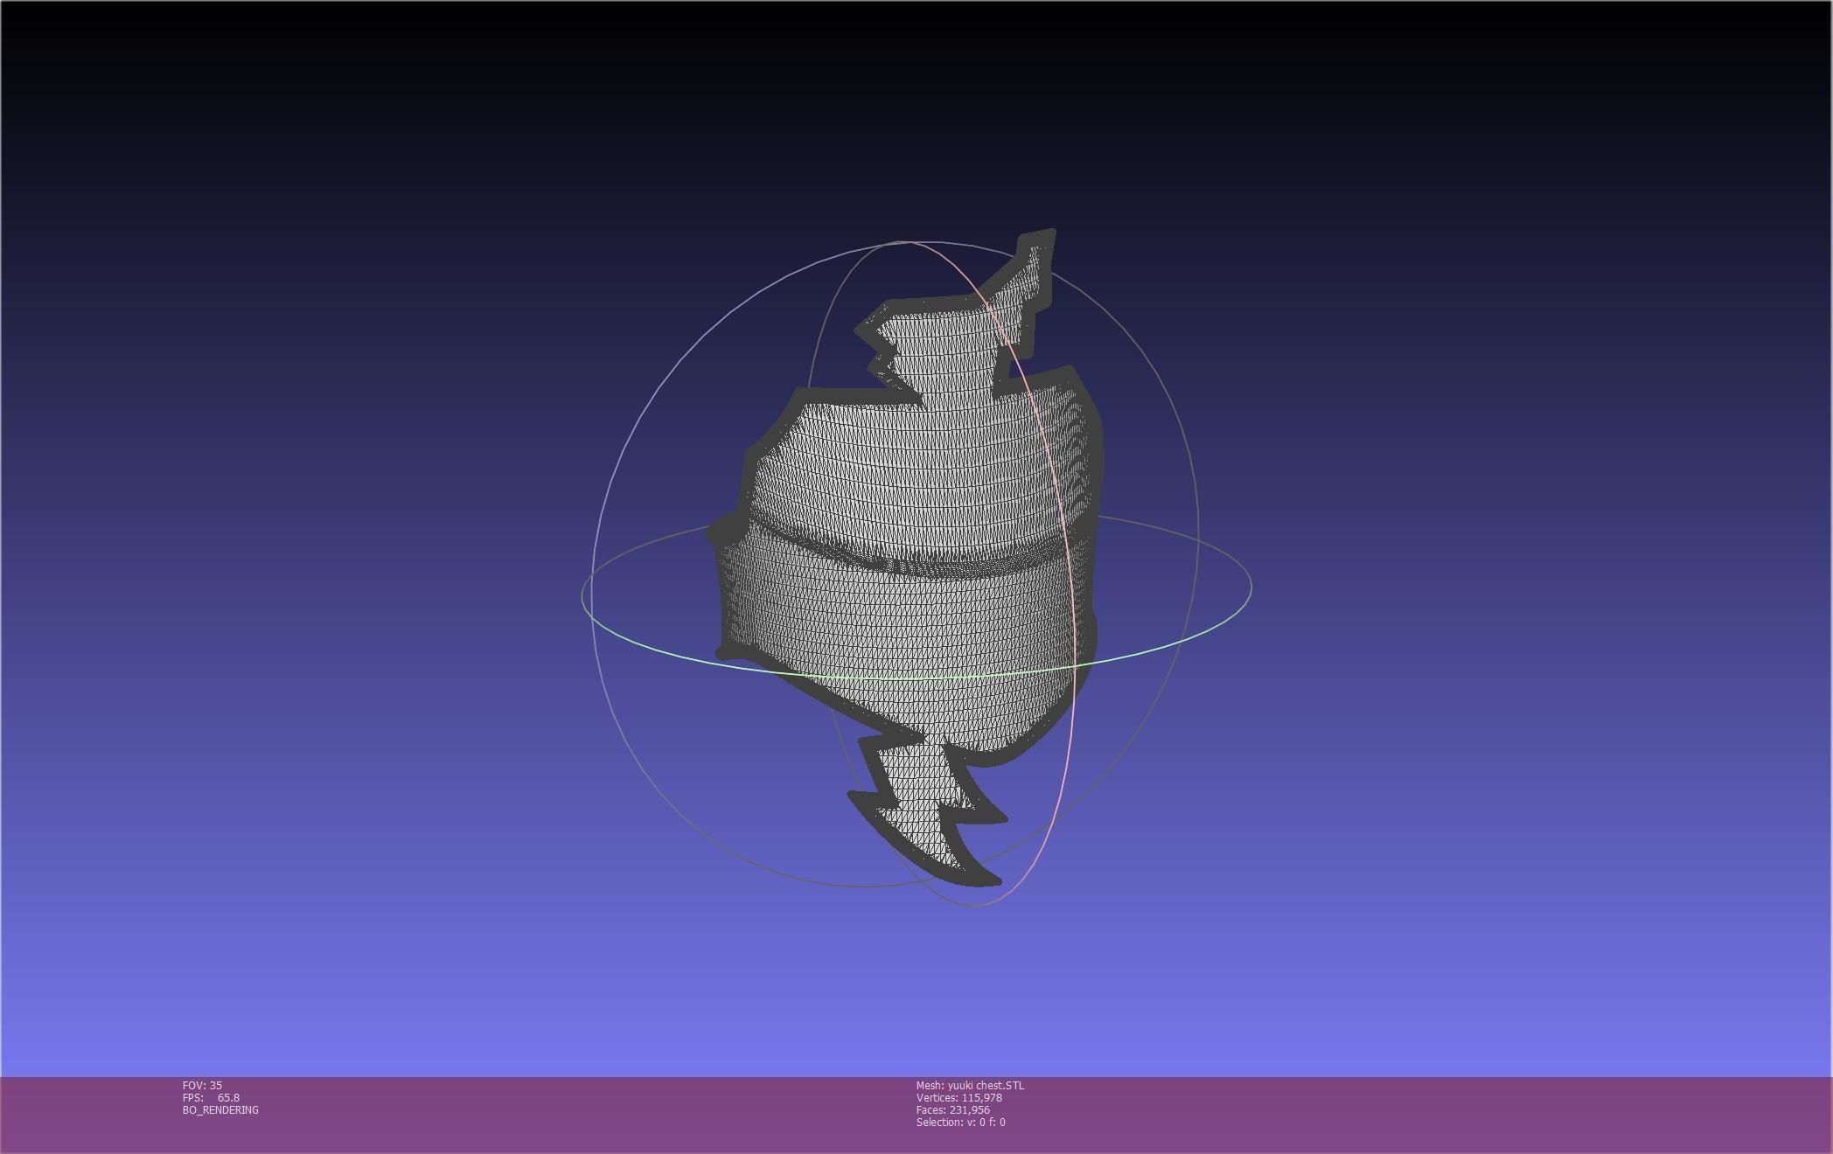Click the FPS 65.8 readout

[211, 1097]
